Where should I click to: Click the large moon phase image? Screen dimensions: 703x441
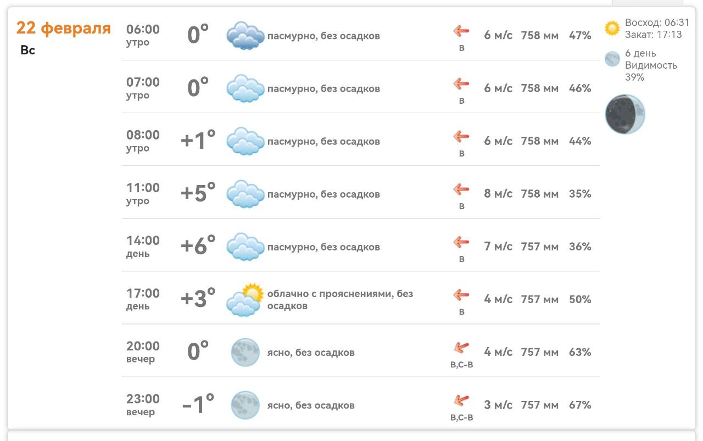(x=625, y=114)
